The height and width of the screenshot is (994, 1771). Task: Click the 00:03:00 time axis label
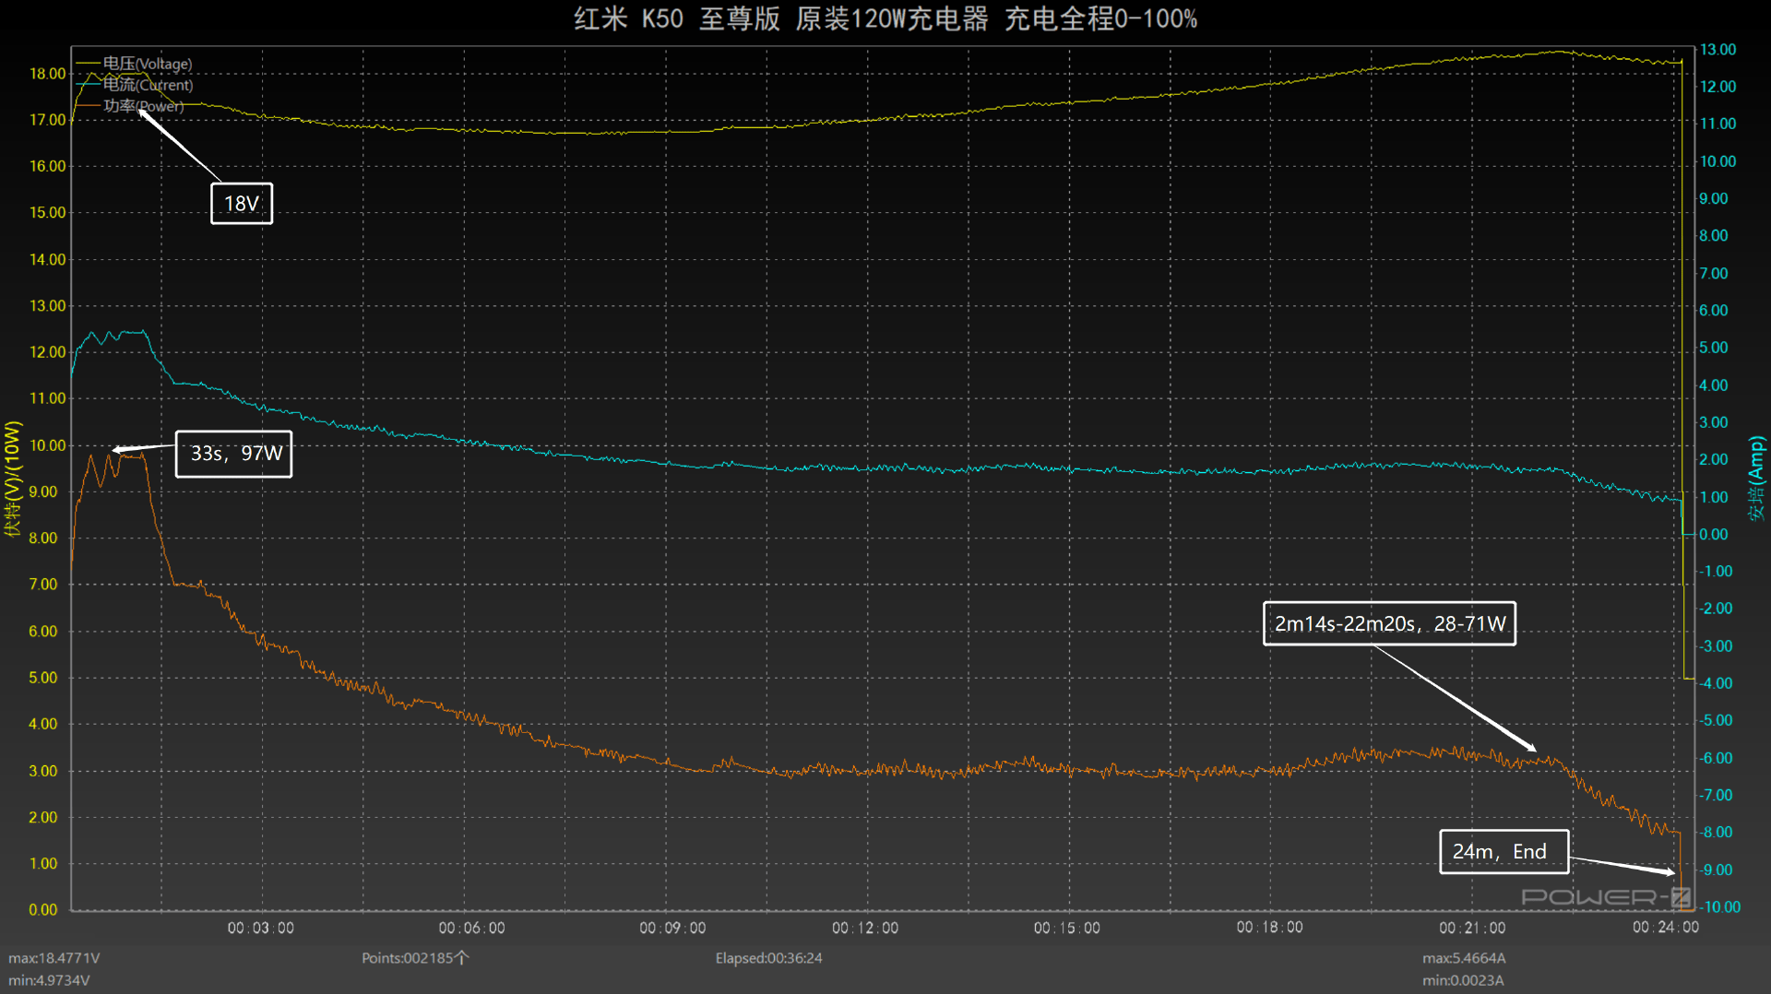point(261,928)
